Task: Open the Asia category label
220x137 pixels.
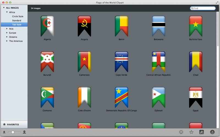Action: click(11, 29)
